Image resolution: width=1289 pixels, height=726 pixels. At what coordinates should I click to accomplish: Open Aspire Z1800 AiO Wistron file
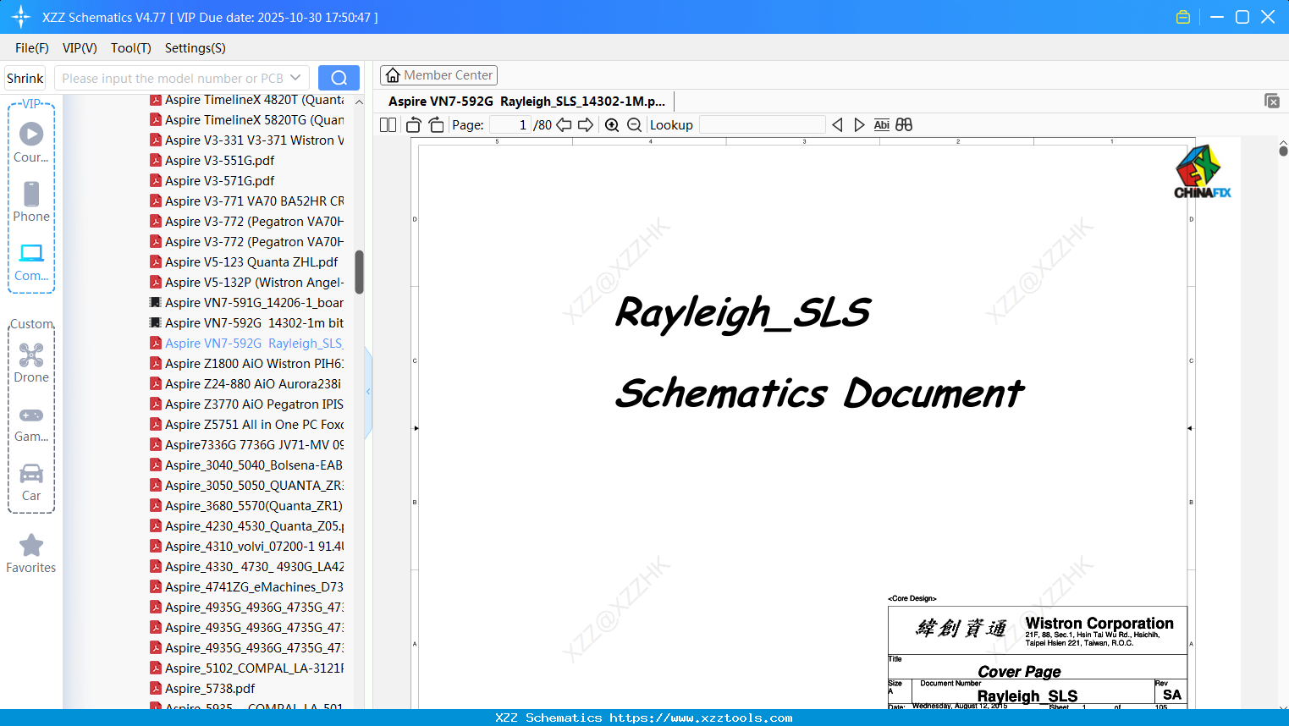click(x=247, y=364)
